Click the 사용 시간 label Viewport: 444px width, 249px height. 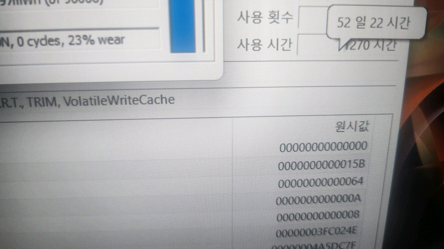264,44
